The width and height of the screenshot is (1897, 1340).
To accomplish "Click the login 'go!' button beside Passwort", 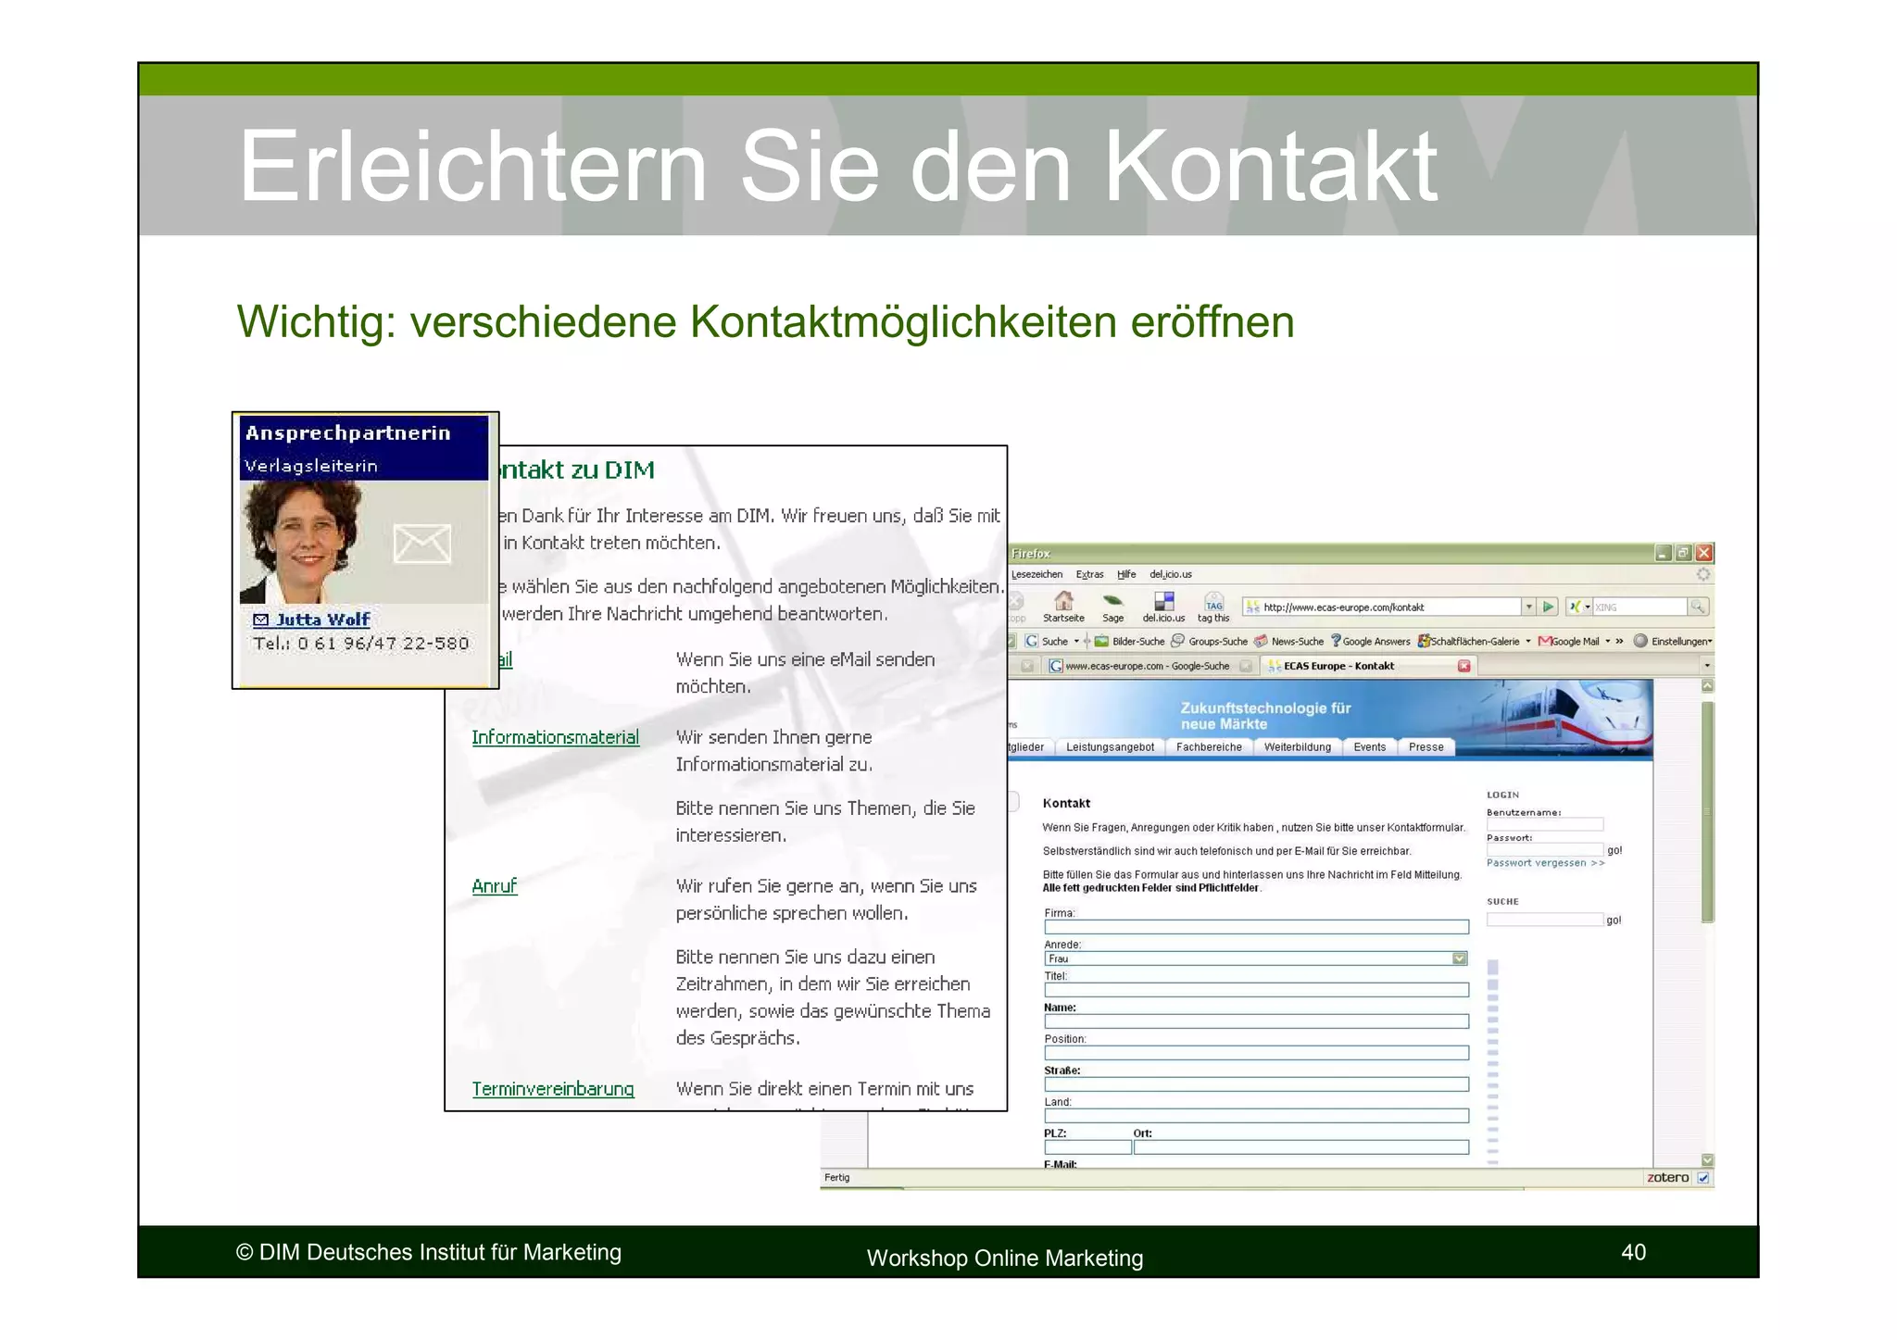I will coord(1614,850).
